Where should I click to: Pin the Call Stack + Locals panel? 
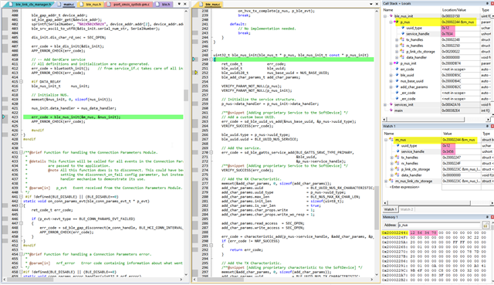(487, 3)
